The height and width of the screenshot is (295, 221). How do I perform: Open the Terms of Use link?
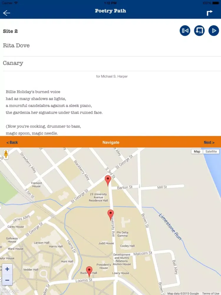(211, 293)
